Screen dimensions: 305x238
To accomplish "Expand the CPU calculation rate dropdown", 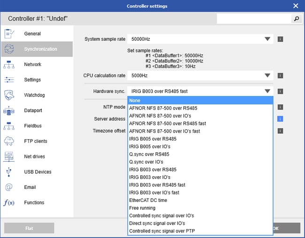I will (267, 75).
